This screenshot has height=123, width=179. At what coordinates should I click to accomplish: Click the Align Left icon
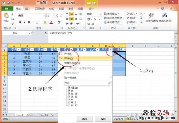click(x=67, y=19)
